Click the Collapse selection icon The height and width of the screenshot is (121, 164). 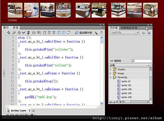[x=49, y=33]
